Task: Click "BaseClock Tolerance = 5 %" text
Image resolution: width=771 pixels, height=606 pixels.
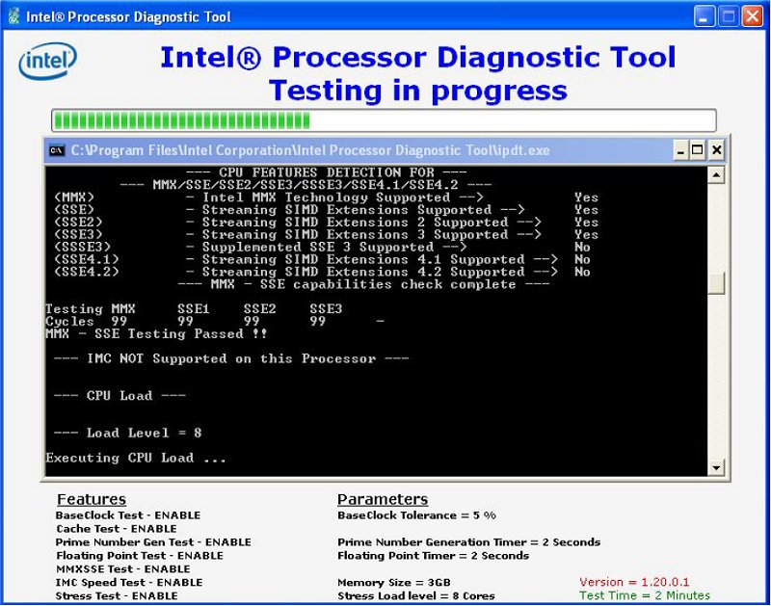Action: click(x=416, y=515)
